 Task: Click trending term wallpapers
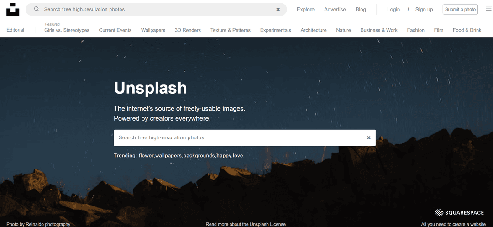pos(168,156)
